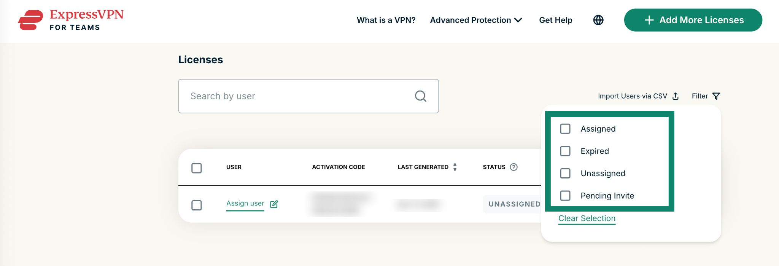This screenshot has height=266, width=779.
Task: Click the Filter funnel icon
Action: (716, 96)
